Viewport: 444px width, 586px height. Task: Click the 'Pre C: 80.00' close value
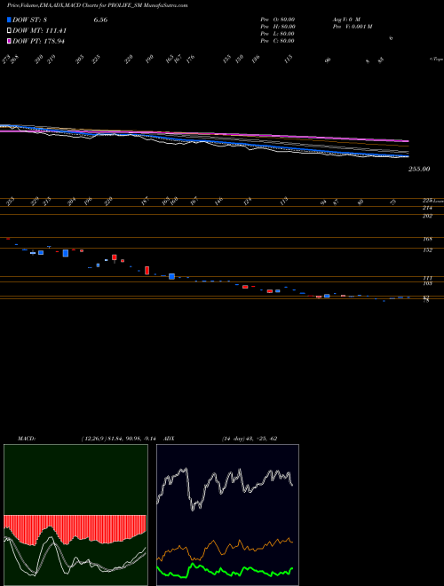tap(277, 41)
